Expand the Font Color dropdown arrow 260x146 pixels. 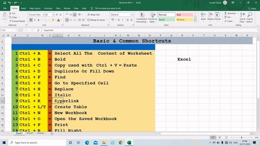click(61, 20)
